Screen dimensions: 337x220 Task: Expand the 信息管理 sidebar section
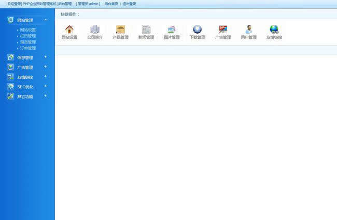[46, 57]
